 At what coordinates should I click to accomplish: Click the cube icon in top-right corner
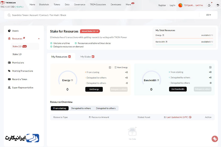218,5
